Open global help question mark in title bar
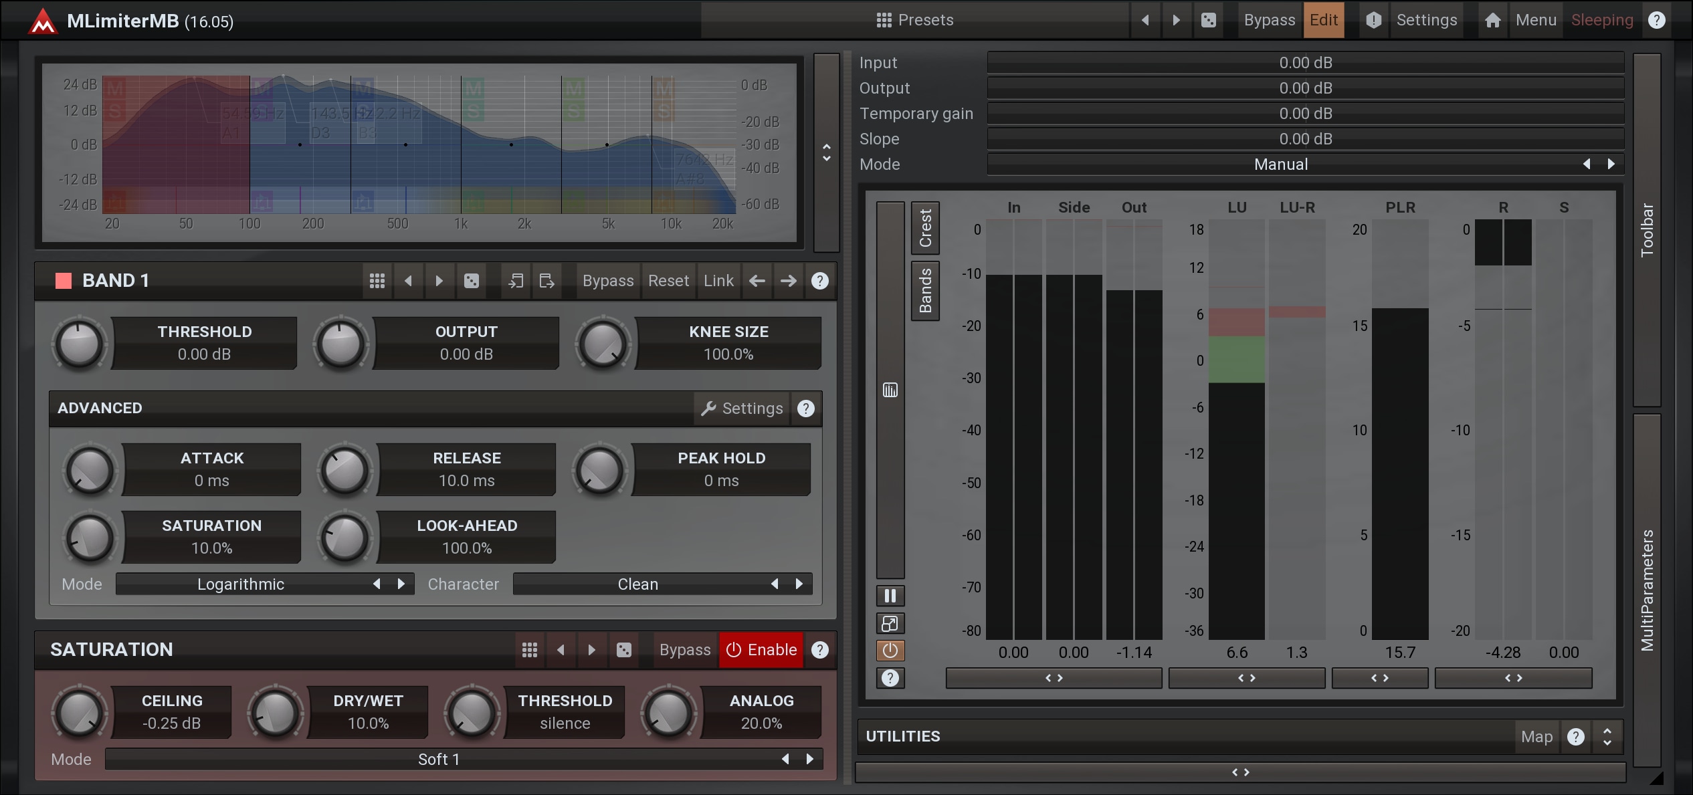This screenshot has height=795, width=1693. pos(1656,20)
